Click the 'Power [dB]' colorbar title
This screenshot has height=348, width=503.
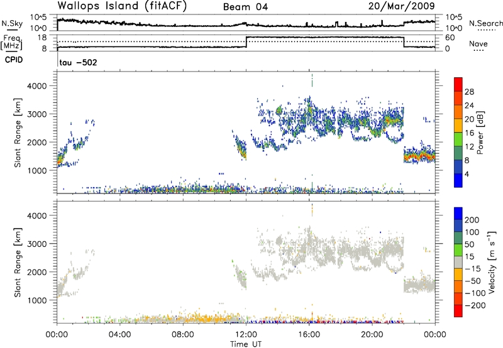(480, 133)
